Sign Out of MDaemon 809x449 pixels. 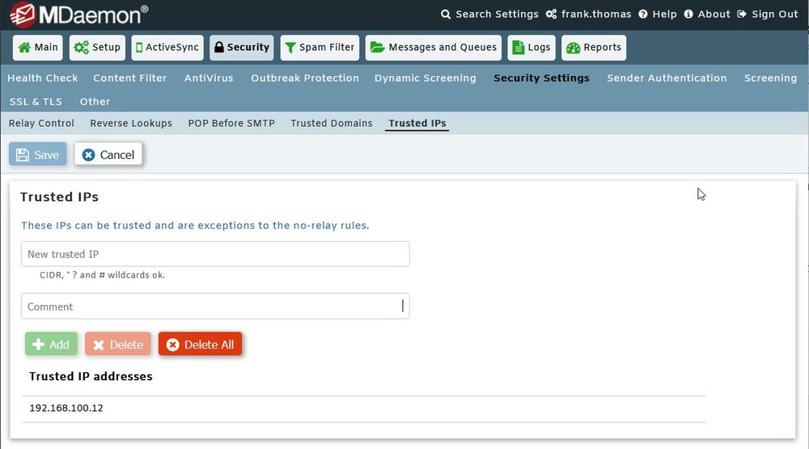tap(768, 15)
